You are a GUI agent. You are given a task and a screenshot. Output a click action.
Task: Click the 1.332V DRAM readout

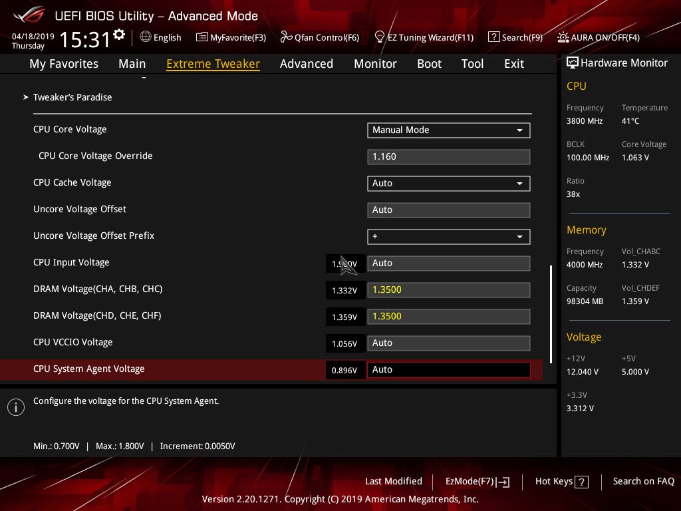(344, 290)
